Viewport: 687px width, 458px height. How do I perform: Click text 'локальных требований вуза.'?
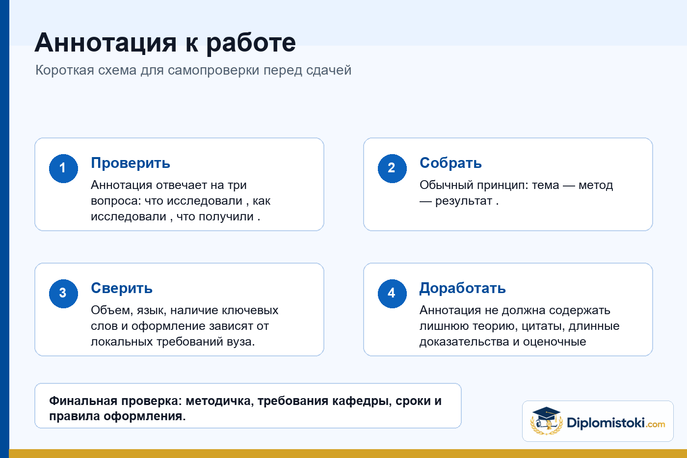(173, 342)
